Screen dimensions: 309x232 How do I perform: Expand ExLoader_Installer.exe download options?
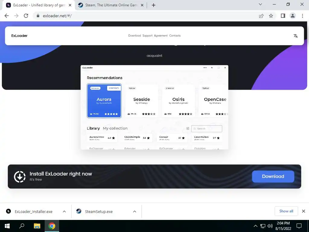pyautogui.click(x=64, y=211)
